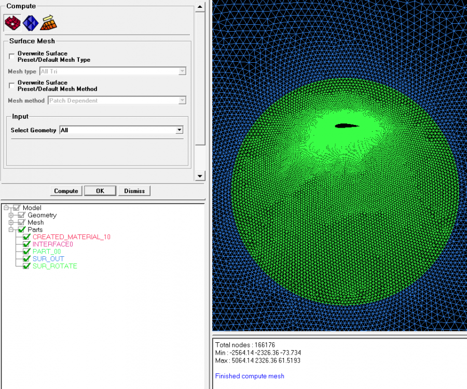Open the Select Geometry dropdown
Screen dimensions: 467x389
click(x=179, y=130)
